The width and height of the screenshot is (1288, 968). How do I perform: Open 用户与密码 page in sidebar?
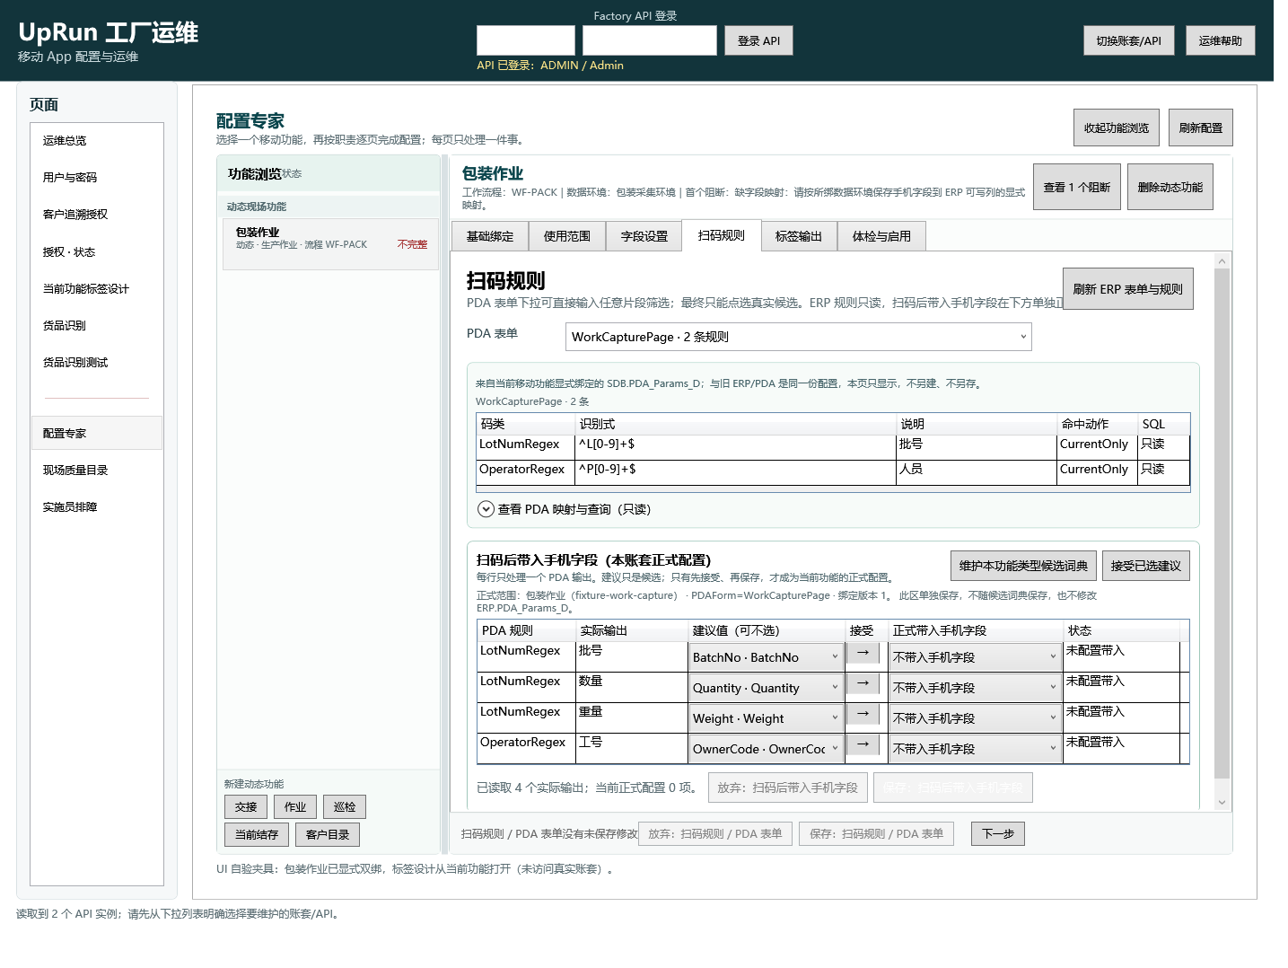pyautogui.click(x=97, y=178)
